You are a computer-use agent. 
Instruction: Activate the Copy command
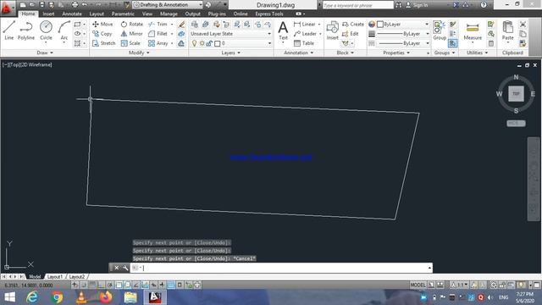102,34
